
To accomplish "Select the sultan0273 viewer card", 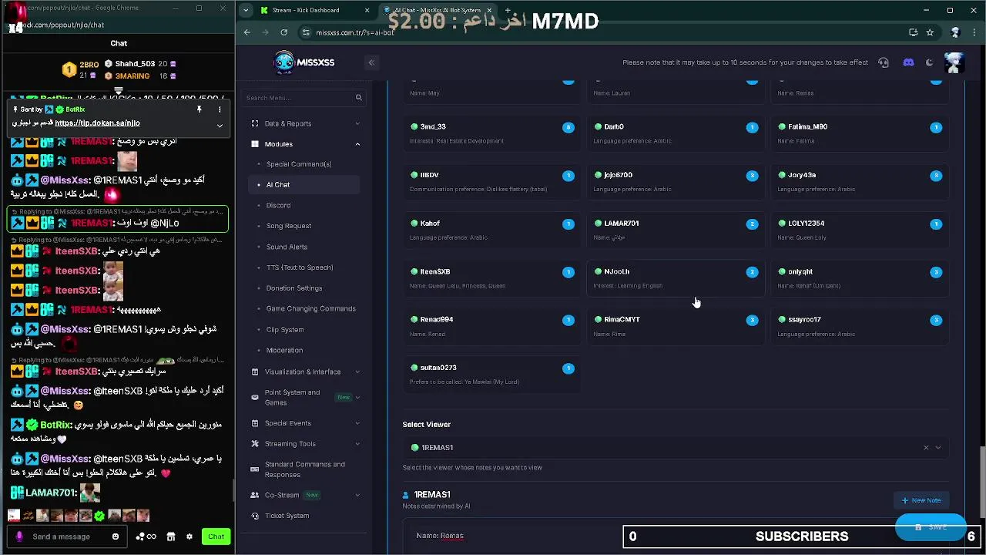I will click(x=492, y=375).
